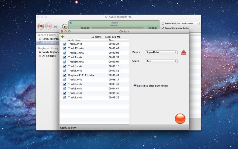Click the playback progress slider

point(117,28)
